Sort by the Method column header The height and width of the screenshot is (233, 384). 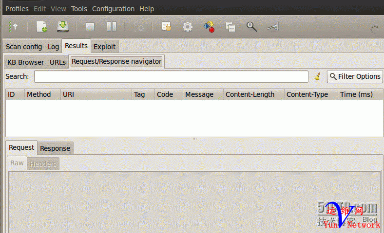point(42,94)
